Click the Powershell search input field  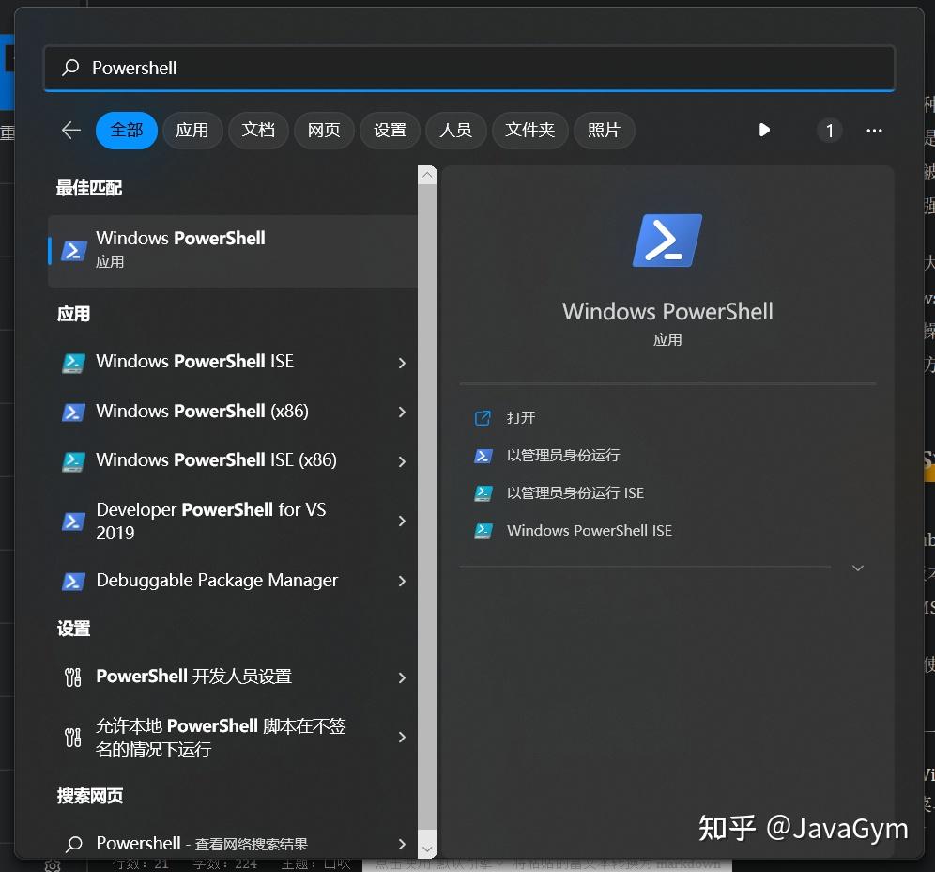pyautogui.click(x=469, y=68)
